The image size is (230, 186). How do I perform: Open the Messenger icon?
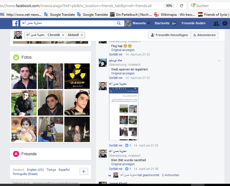pos(225,24)
